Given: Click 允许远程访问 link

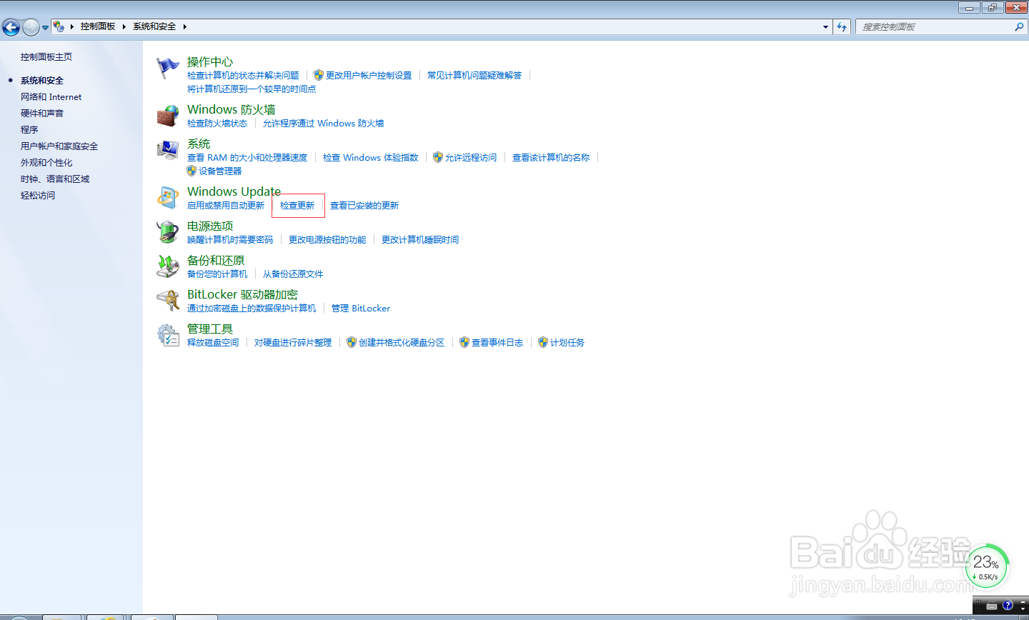Looking at the screenshot, I should [471, 157].
